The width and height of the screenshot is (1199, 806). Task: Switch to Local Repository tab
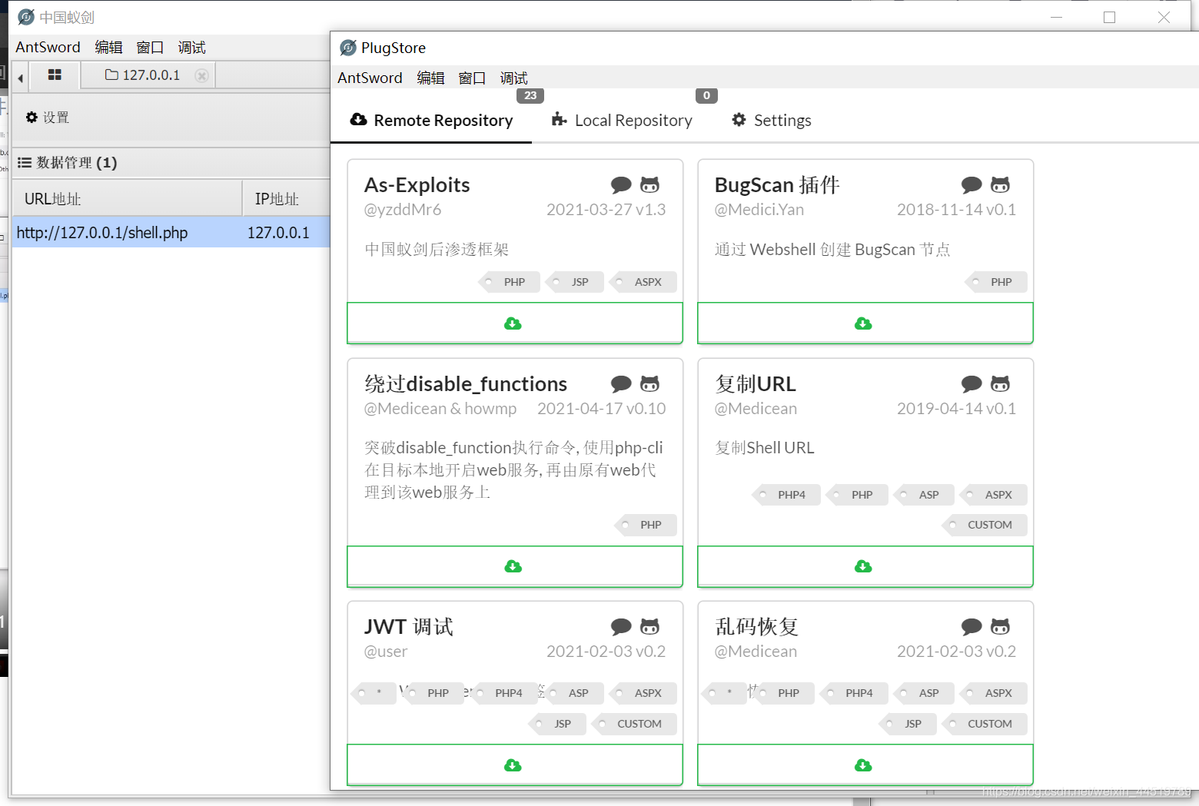click(x=622, y=120)
